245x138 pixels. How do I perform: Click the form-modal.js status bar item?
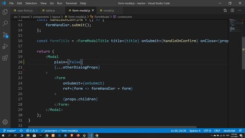(68, 131)
